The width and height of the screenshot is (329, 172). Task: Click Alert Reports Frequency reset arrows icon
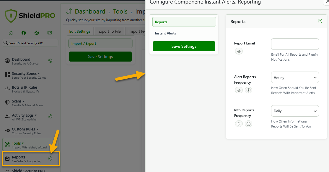(x=239, y=90)
